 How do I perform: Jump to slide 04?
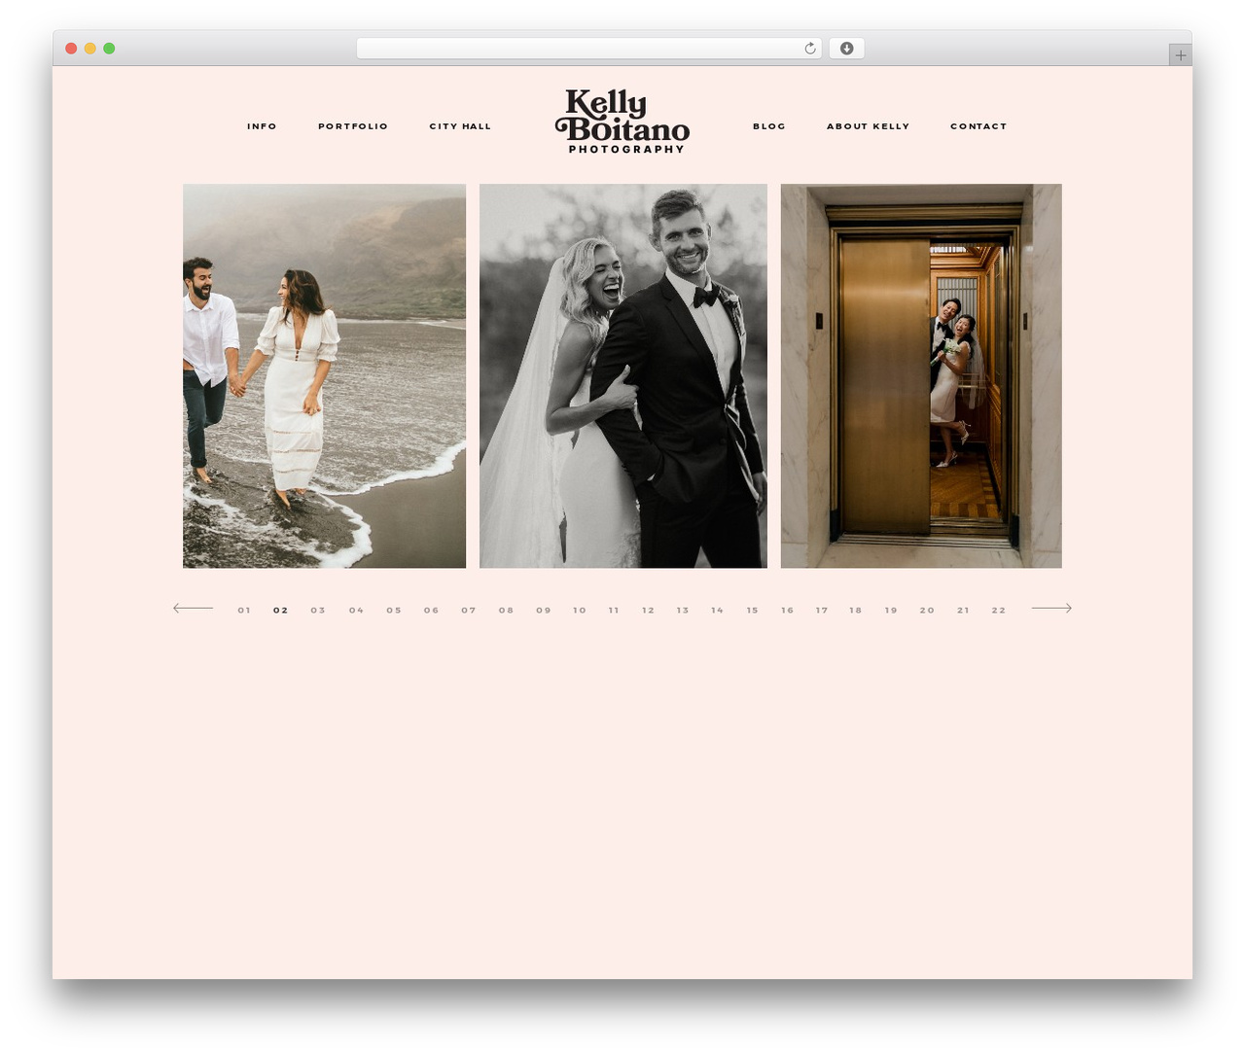point(357,611)
